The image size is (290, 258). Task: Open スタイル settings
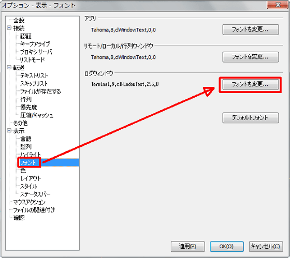(28, 186)
